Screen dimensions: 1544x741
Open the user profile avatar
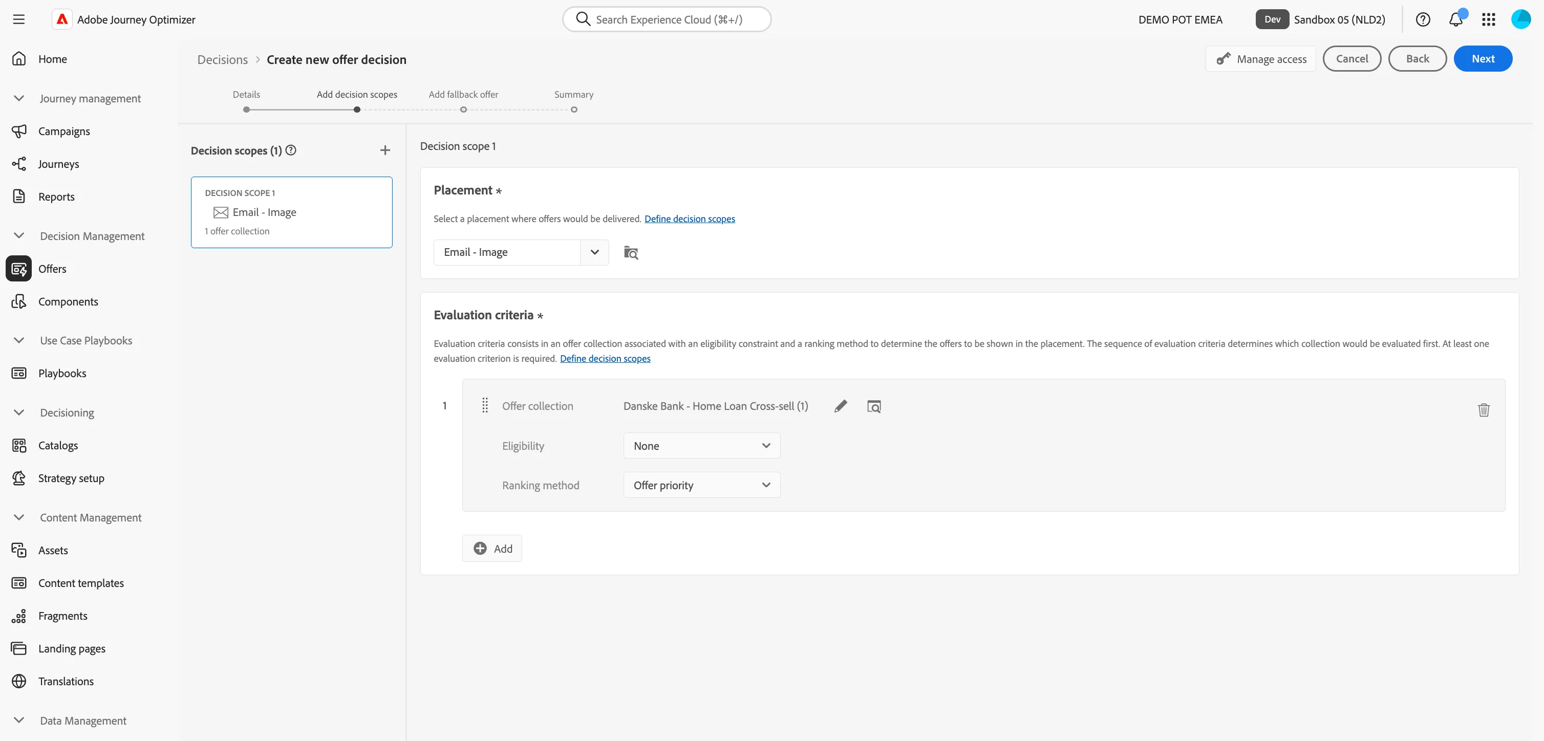coord(1521,19)
